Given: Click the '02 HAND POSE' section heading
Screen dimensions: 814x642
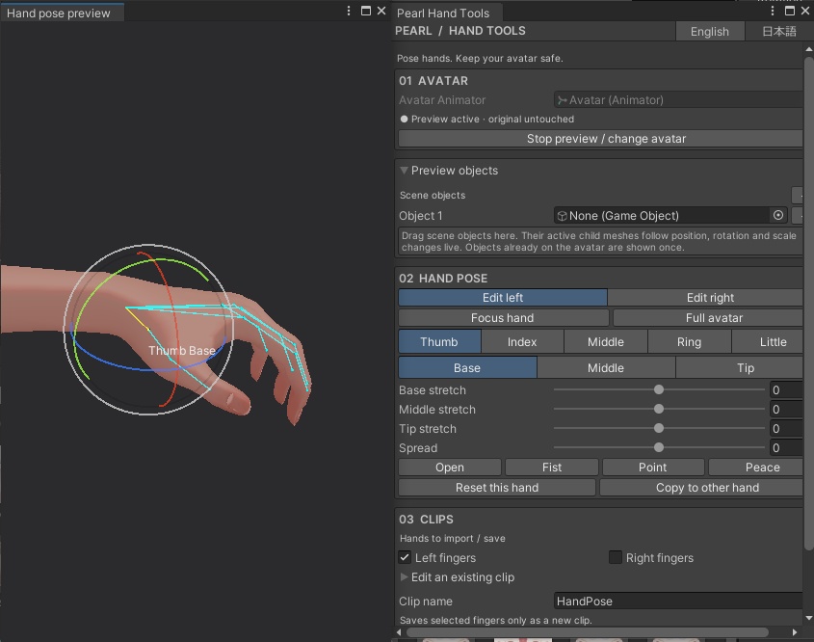Looking at the screenshot, I should tap(443, 279).
